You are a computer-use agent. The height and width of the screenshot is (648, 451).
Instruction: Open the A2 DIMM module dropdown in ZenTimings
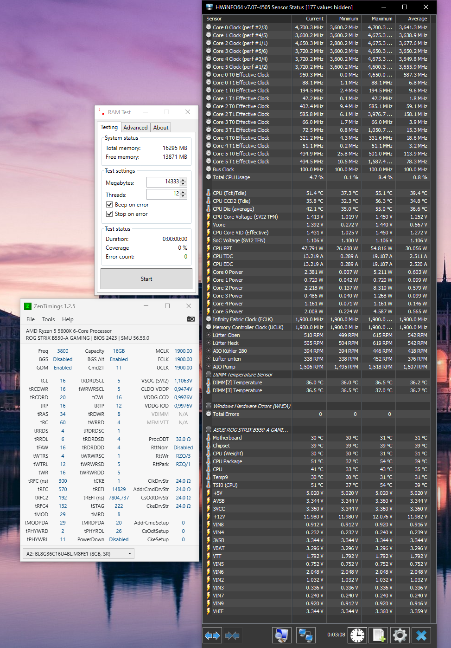coord(78,553)
